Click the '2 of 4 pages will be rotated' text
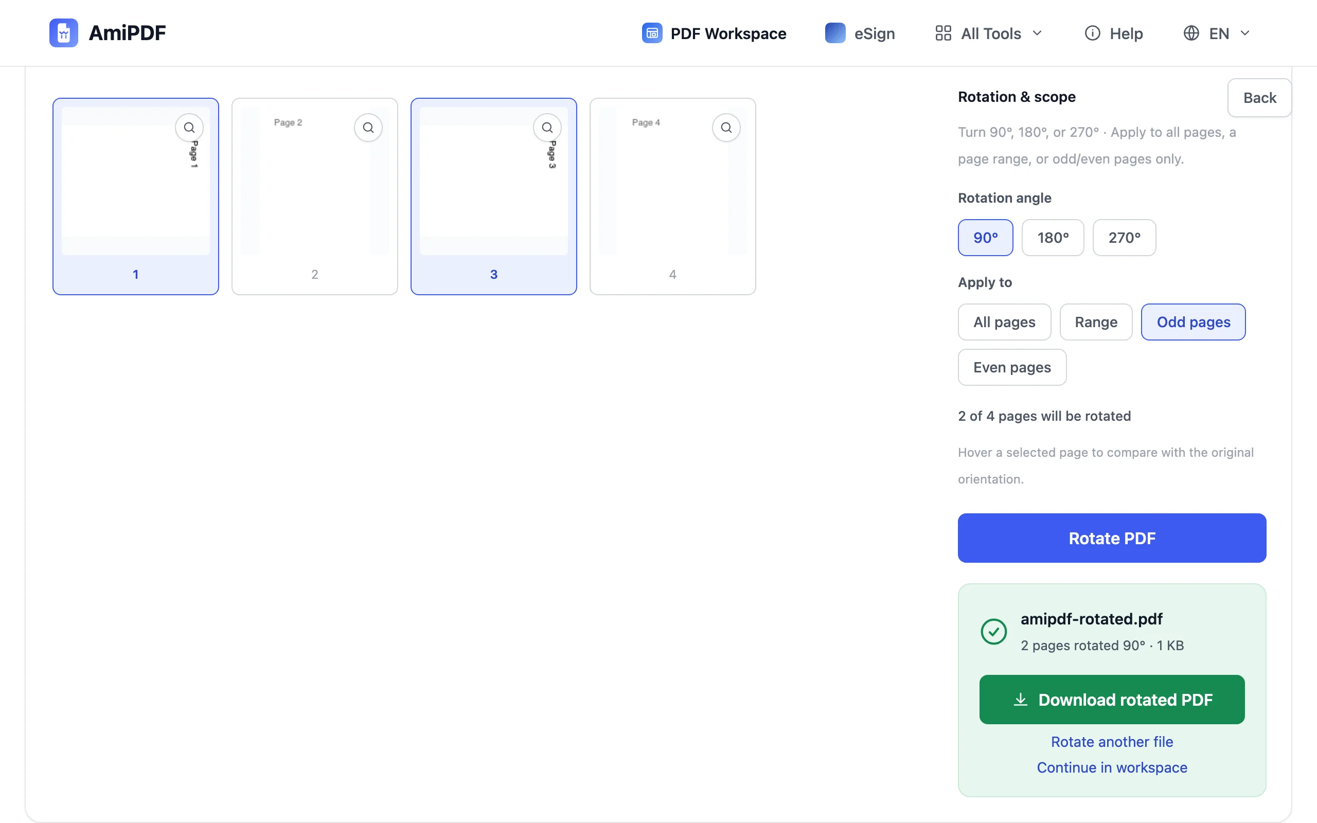Viewport: 1317px width, 823px height. click(1044, 417)
